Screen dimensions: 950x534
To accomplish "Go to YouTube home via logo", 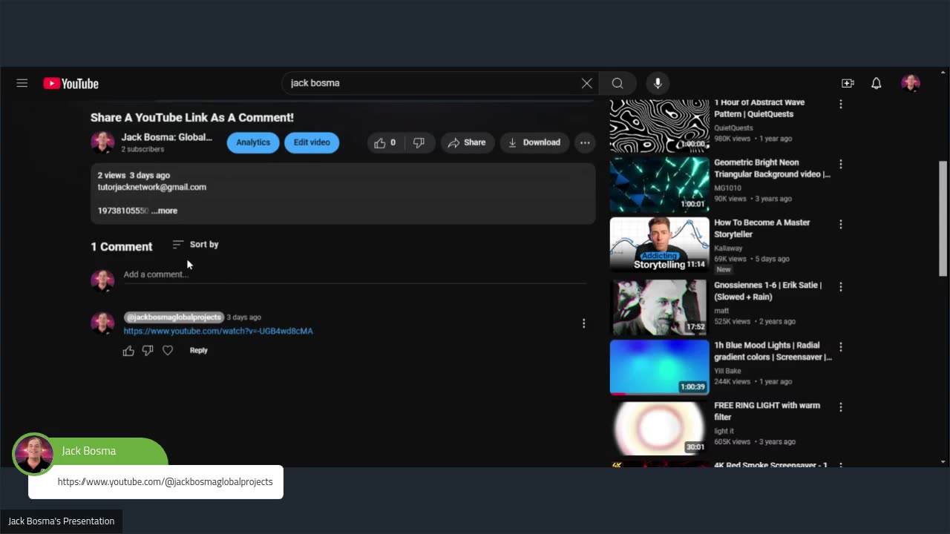I will [x=71, y=83].
